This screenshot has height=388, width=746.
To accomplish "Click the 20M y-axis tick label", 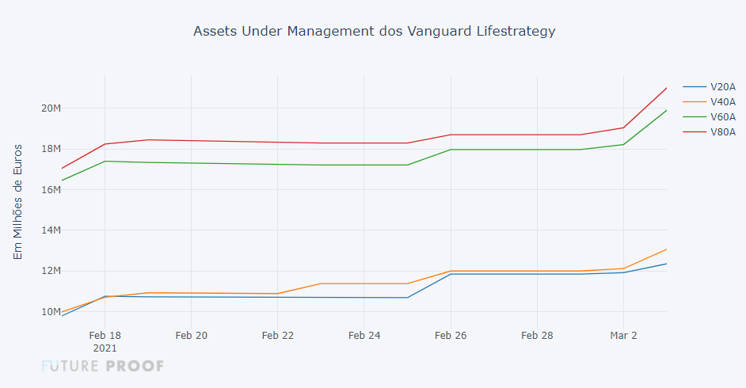I will click(x=50, y=108).
